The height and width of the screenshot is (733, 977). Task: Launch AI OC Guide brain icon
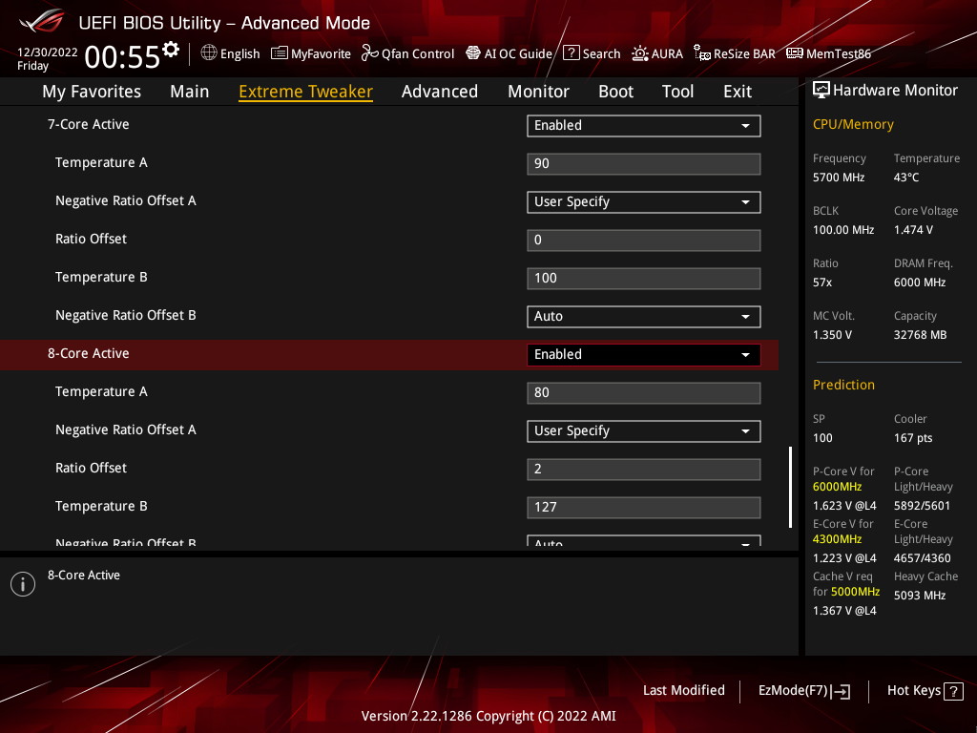(473, 53)
